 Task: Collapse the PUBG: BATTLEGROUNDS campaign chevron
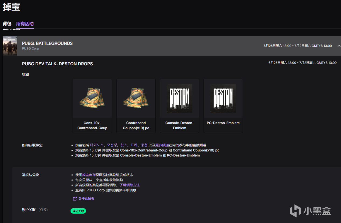(339, 46)
